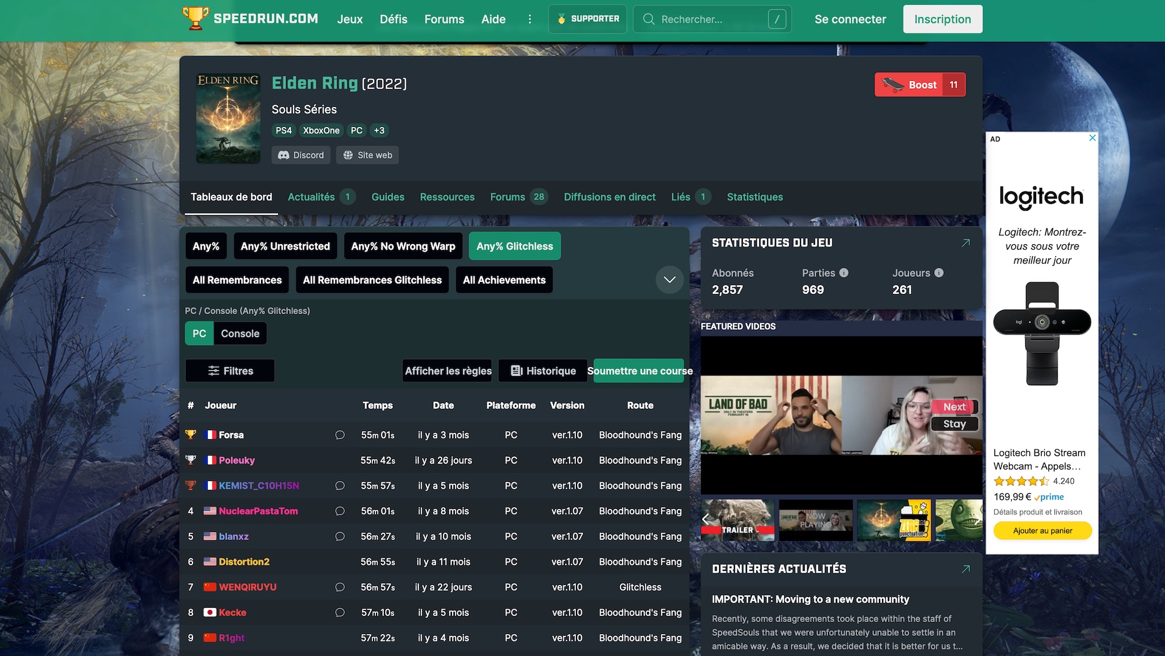Click Se connecter
The width and height of the screenshot is (1165, 656).
[x=850, y=19]
